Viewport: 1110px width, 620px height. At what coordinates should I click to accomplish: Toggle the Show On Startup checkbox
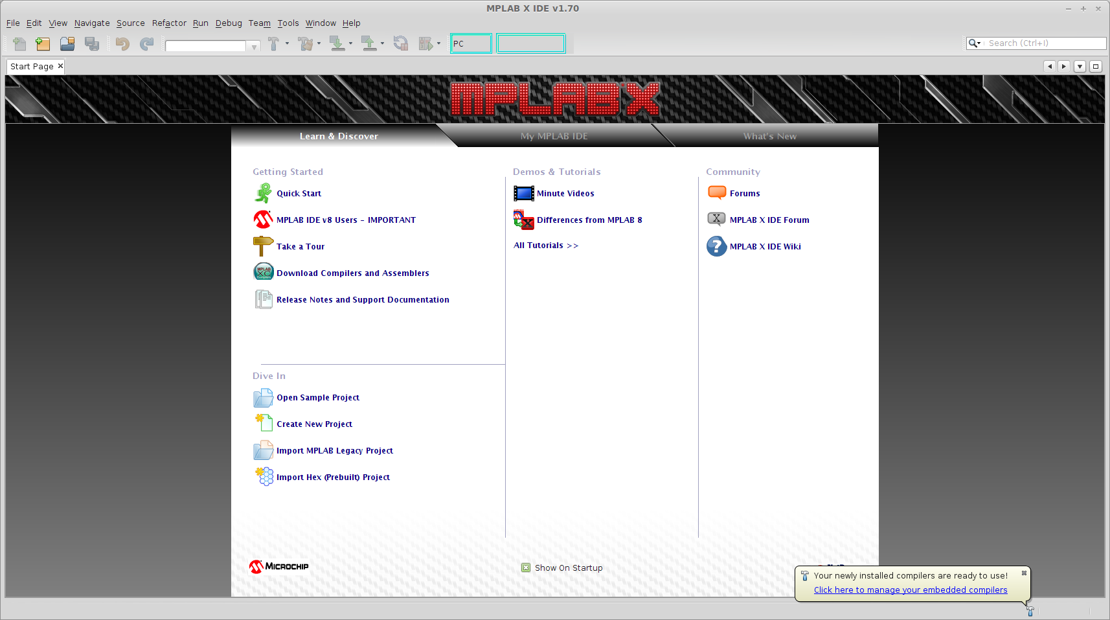tap(526, 568)
